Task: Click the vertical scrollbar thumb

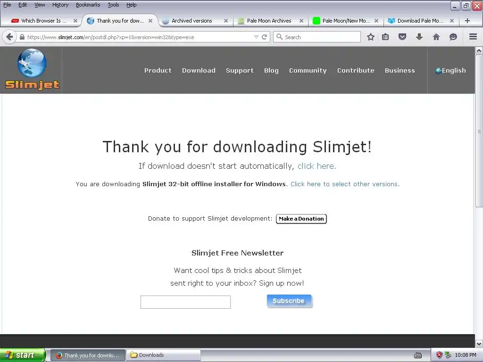Action: [479, 131]
